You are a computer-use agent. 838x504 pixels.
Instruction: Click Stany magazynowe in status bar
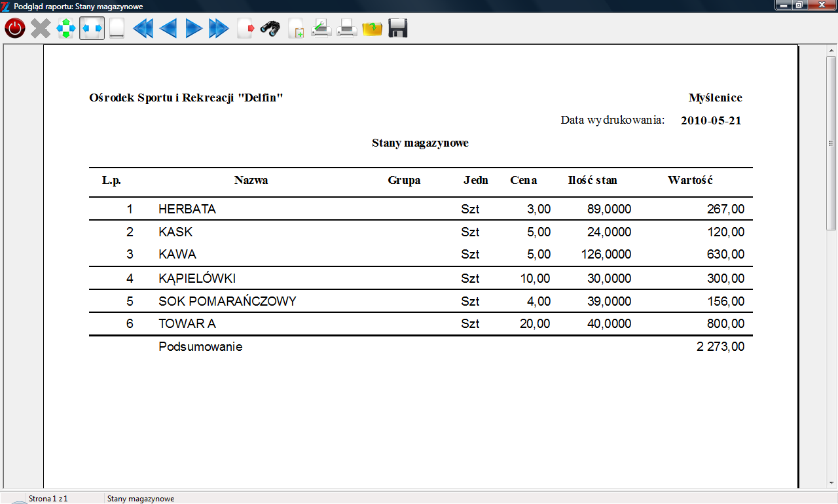point(141,499)
